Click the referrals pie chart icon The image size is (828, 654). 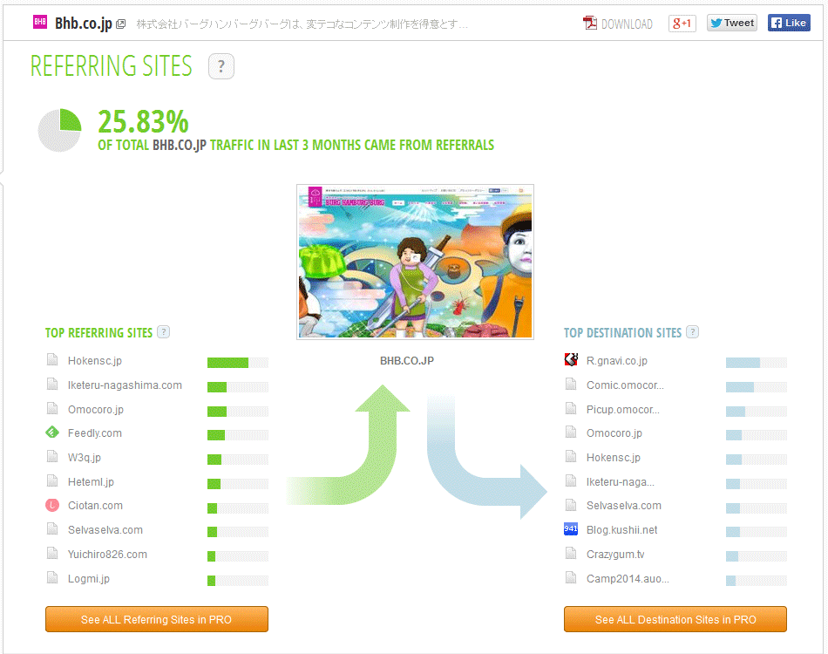pos(59,130)
